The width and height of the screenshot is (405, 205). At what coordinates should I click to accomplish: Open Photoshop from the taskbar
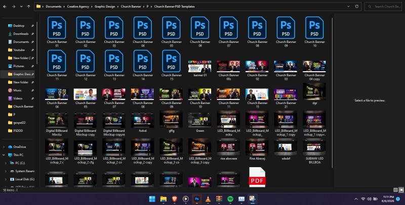pyautogui.click(x=197, y=199)
